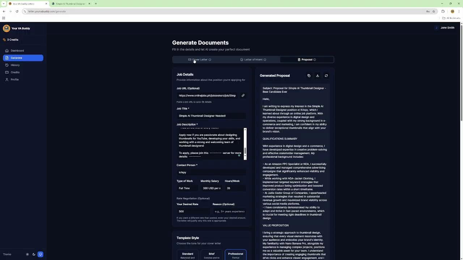Viewport: 463px width, 260px height.
Task: Select the Standard template style
Action: click(x=188, y=255)
